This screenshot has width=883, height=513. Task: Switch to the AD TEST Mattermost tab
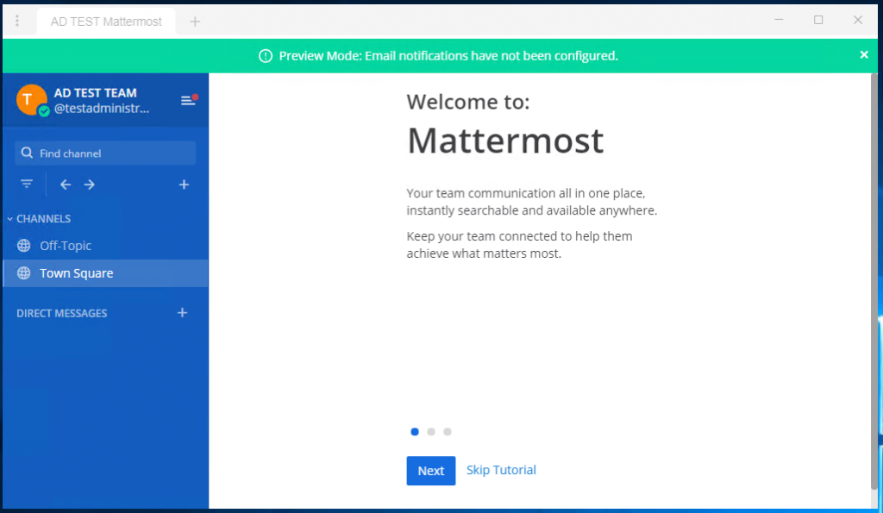click(106, 22)
